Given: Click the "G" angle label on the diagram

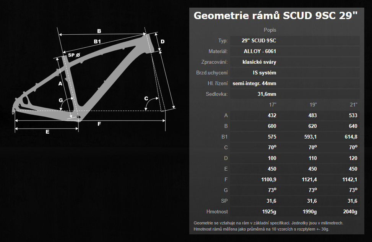Looking at the screenshot, I should (x=61, y=100).
